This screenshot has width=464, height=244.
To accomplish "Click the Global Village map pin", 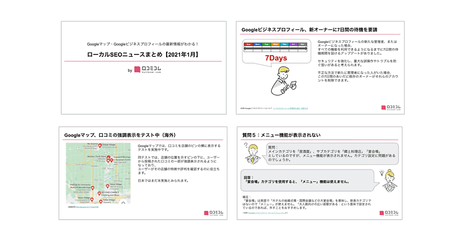I will click(100, 146).
